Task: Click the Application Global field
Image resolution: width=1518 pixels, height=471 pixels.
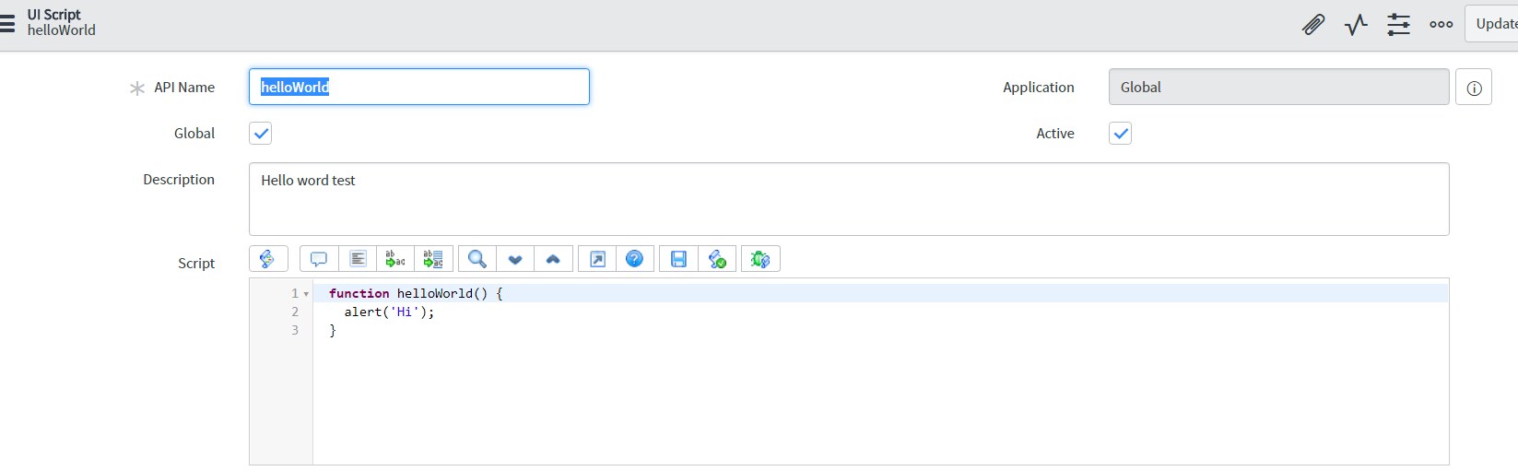Action: 1278,87
